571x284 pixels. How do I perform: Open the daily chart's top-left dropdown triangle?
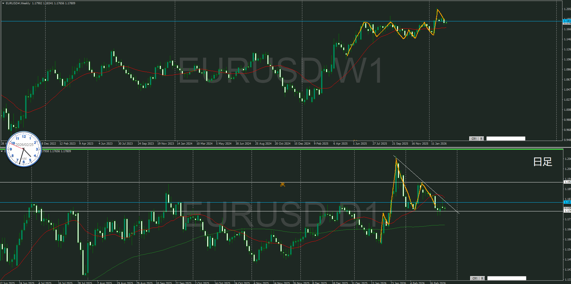[2, 151]
